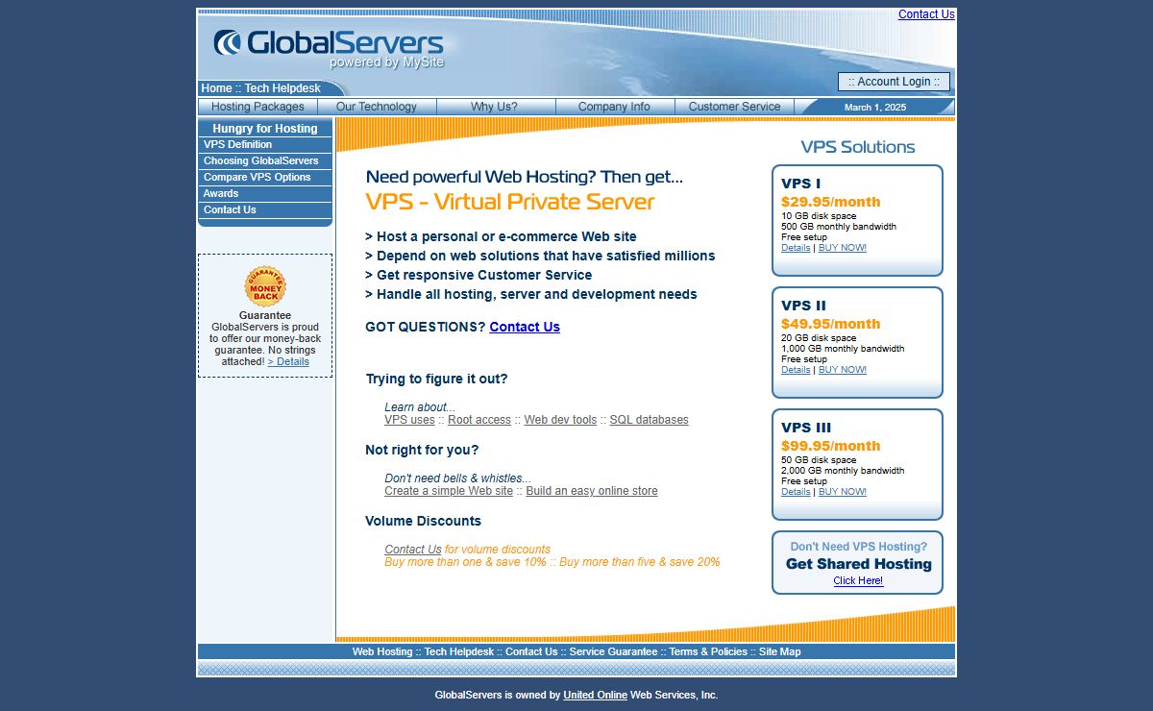Click the VPS I plan title

[x=801, y=184]
